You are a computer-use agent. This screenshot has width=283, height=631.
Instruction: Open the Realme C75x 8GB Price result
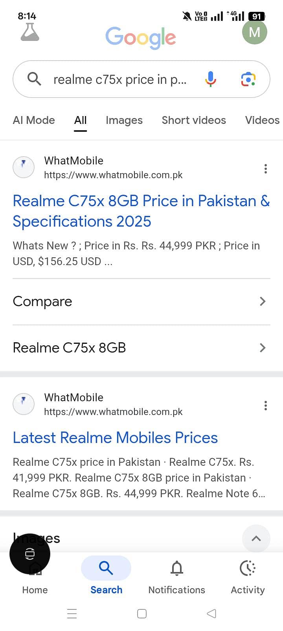click(141, 211)
